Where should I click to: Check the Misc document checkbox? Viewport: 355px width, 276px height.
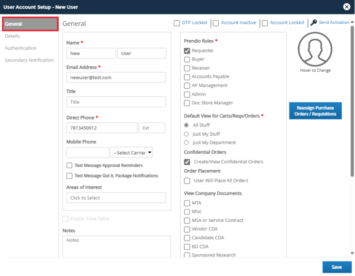click(x=187, y=212)
